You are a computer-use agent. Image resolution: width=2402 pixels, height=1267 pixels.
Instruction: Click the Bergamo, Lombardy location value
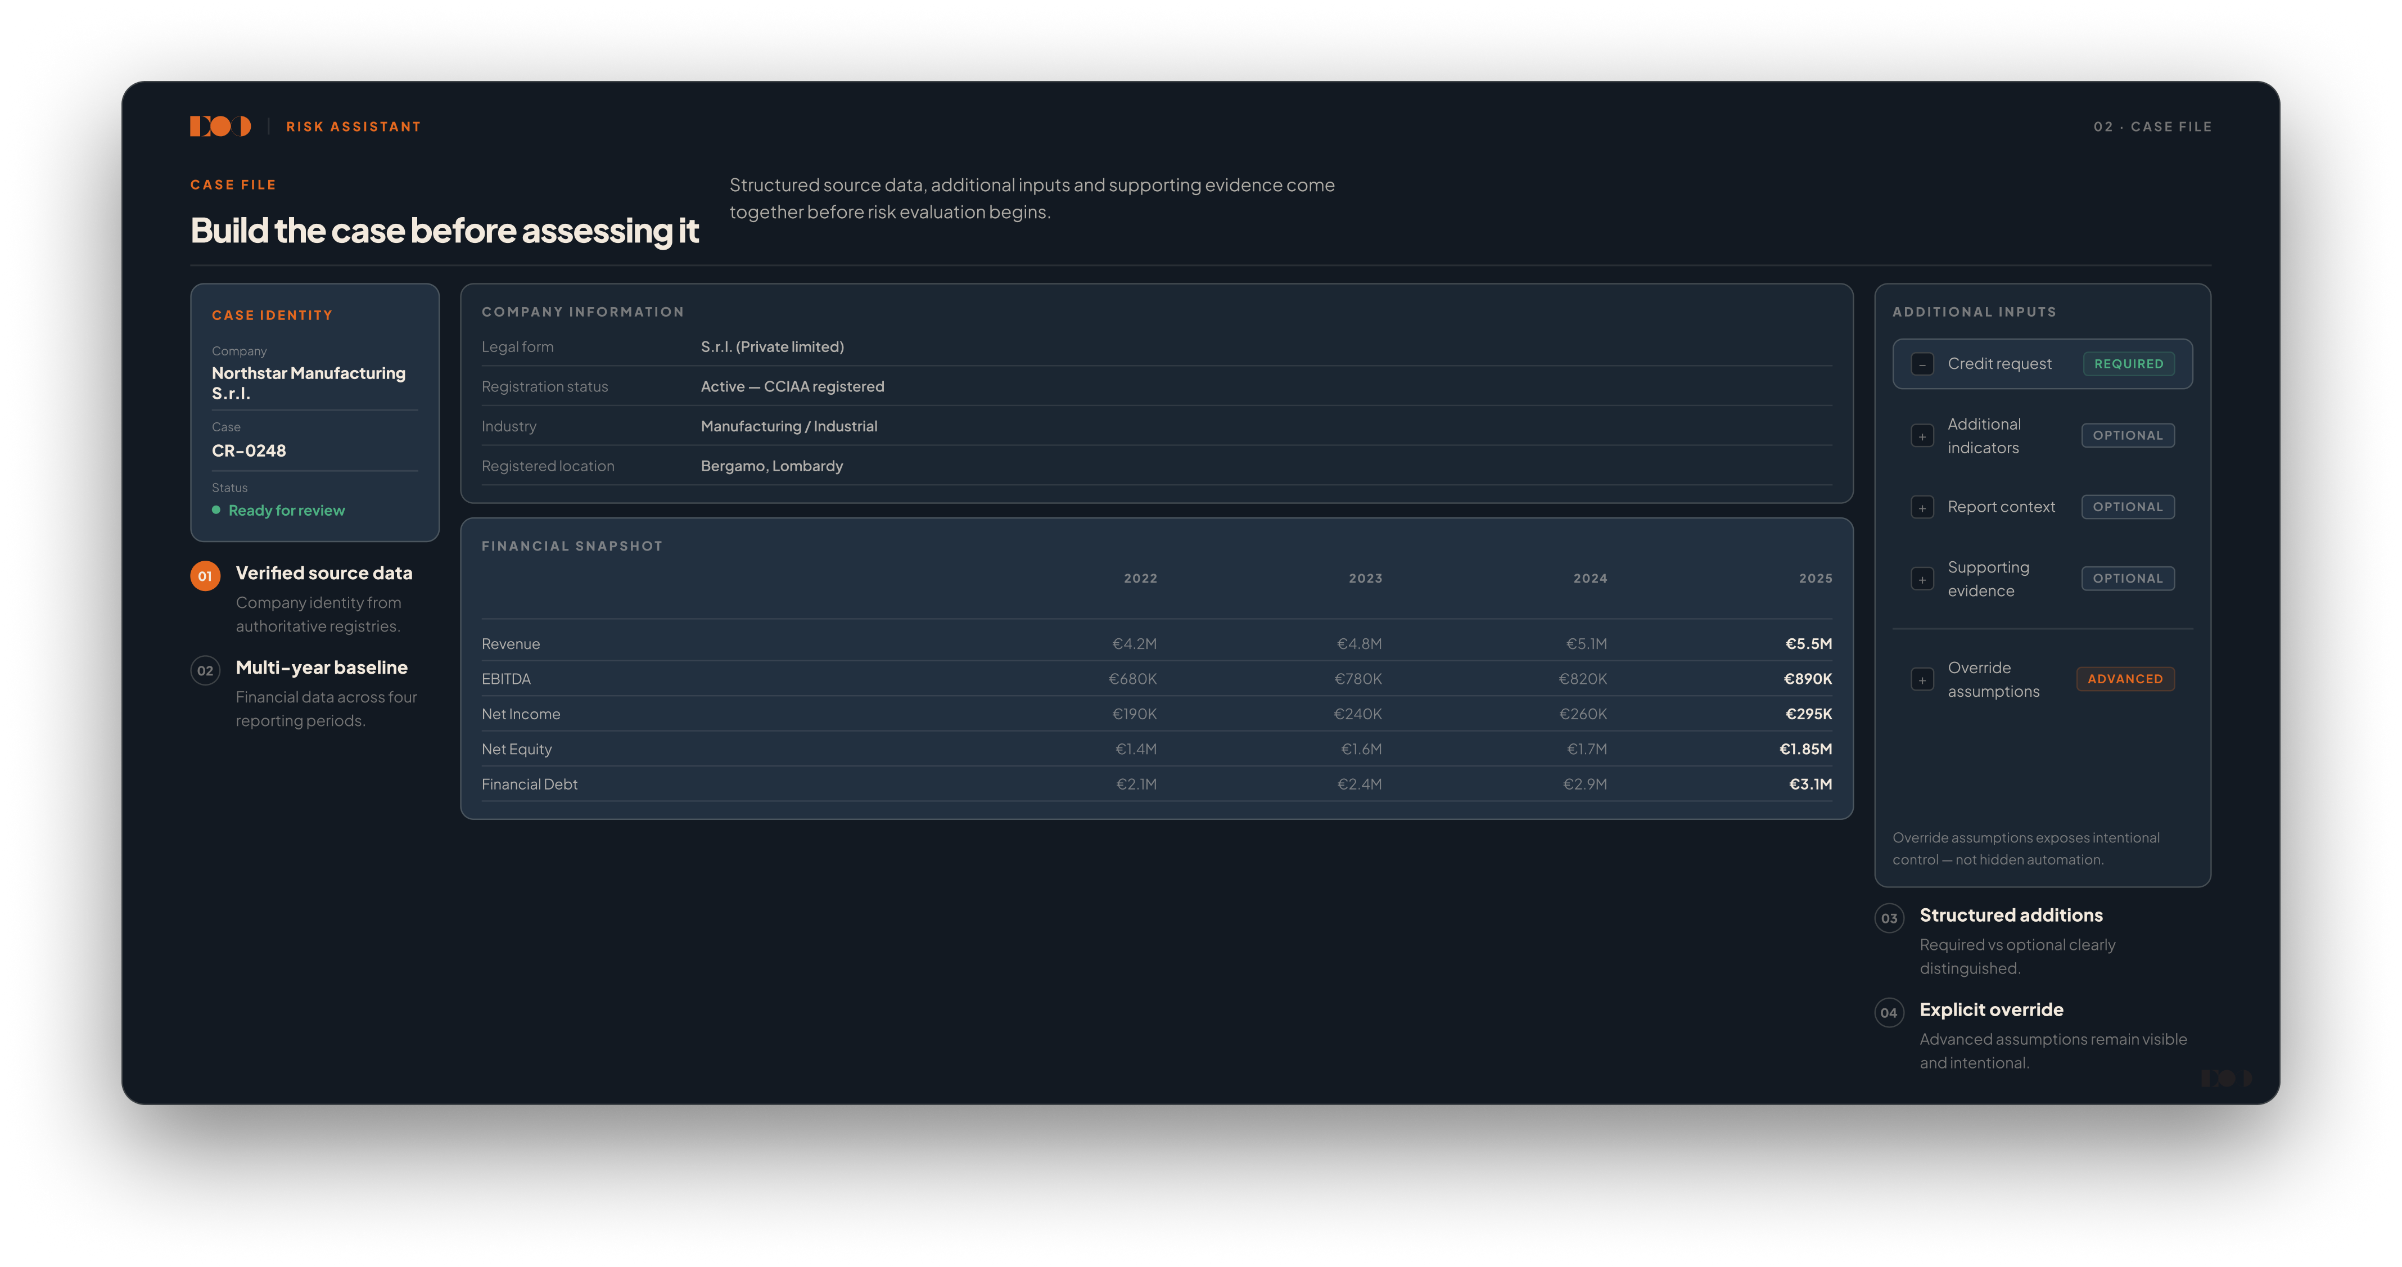click(x=771, y=466)
